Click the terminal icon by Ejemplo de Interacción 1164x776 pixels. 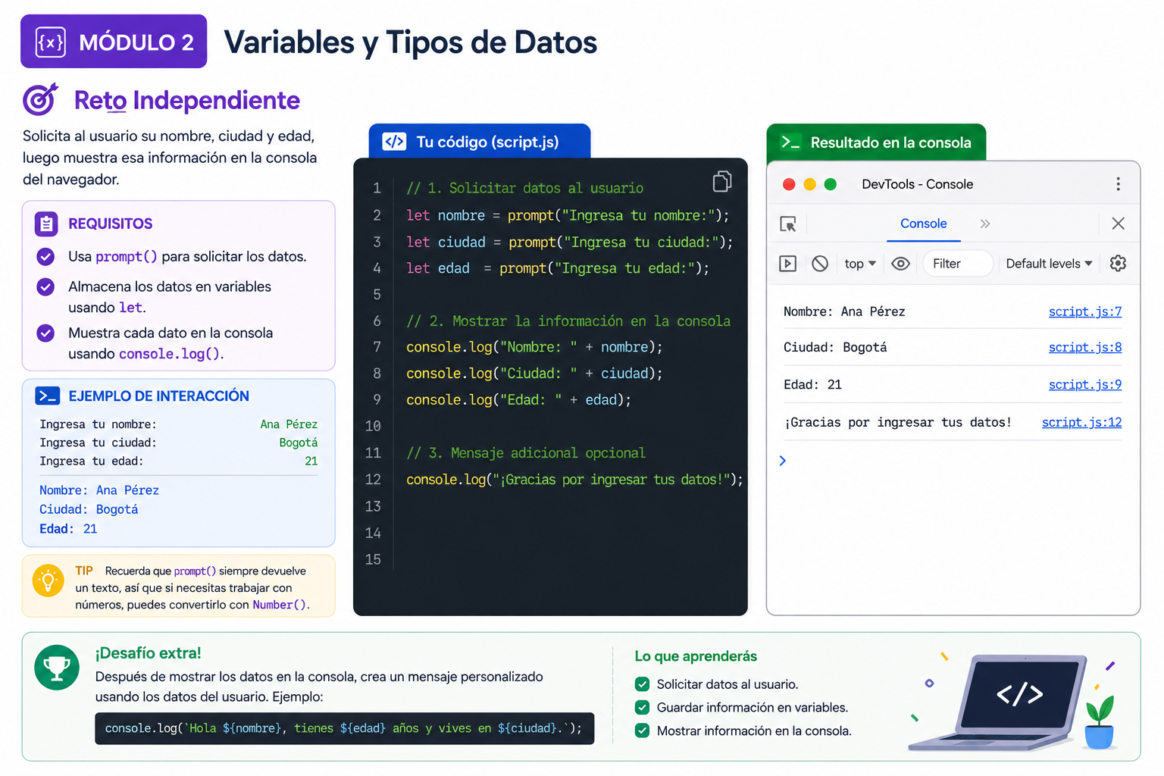coord(48,396)
